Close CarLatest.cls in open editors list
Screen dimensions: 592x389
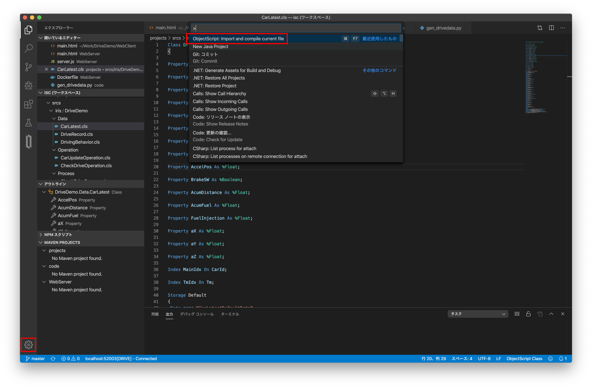[46, 70]
